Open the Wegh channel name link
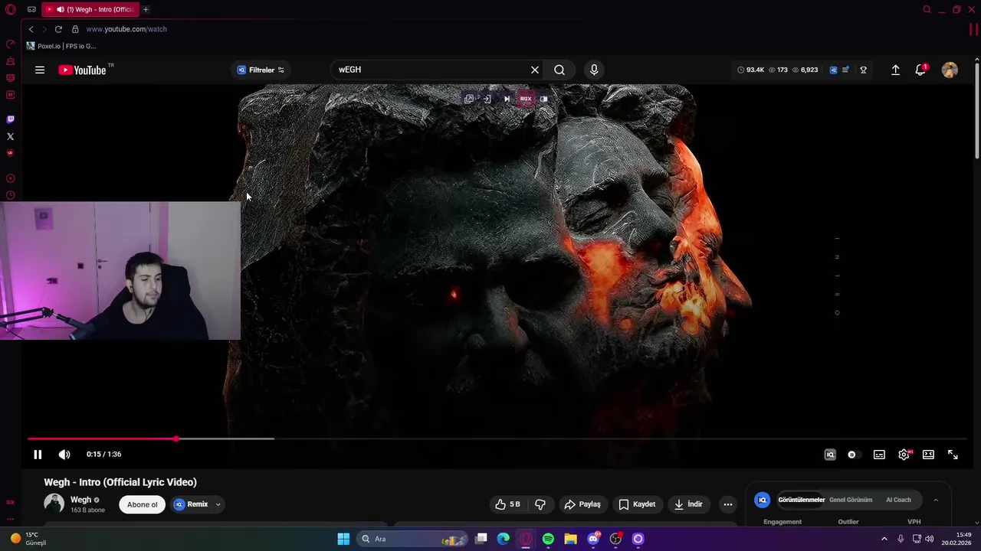This screenshot has height=551, width=981. pyautogui.click(x=80, y=500)
